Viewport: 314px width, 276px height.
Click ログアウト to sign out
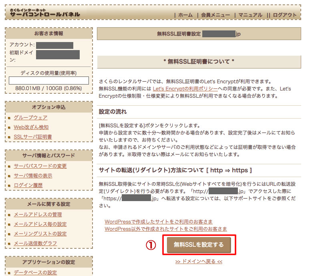[284, 15]
